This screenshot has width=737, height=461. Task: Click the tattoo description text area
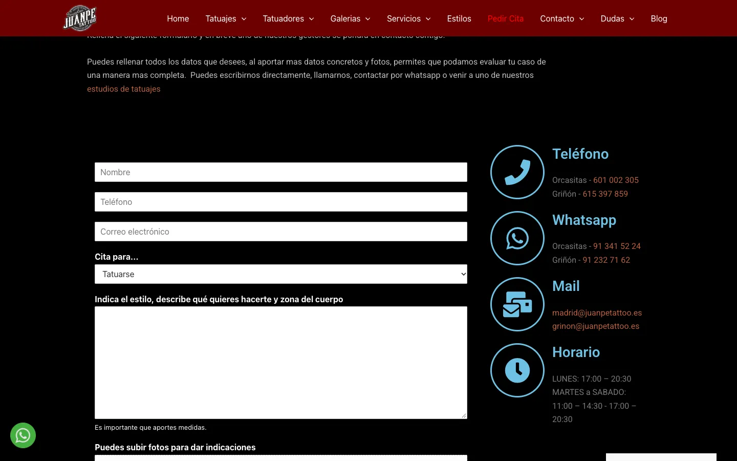pos(281,363)
